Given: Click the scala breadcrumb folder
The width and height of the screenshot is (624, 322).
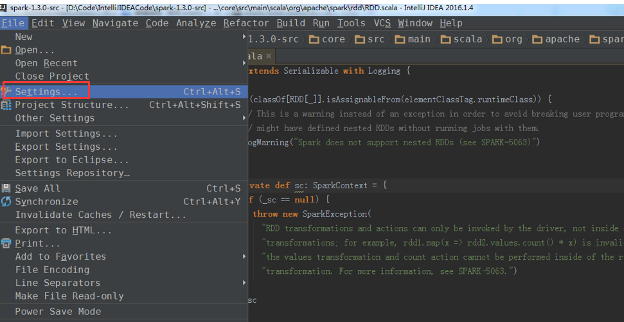Looking at the screenshot, I should coord(461,39).
